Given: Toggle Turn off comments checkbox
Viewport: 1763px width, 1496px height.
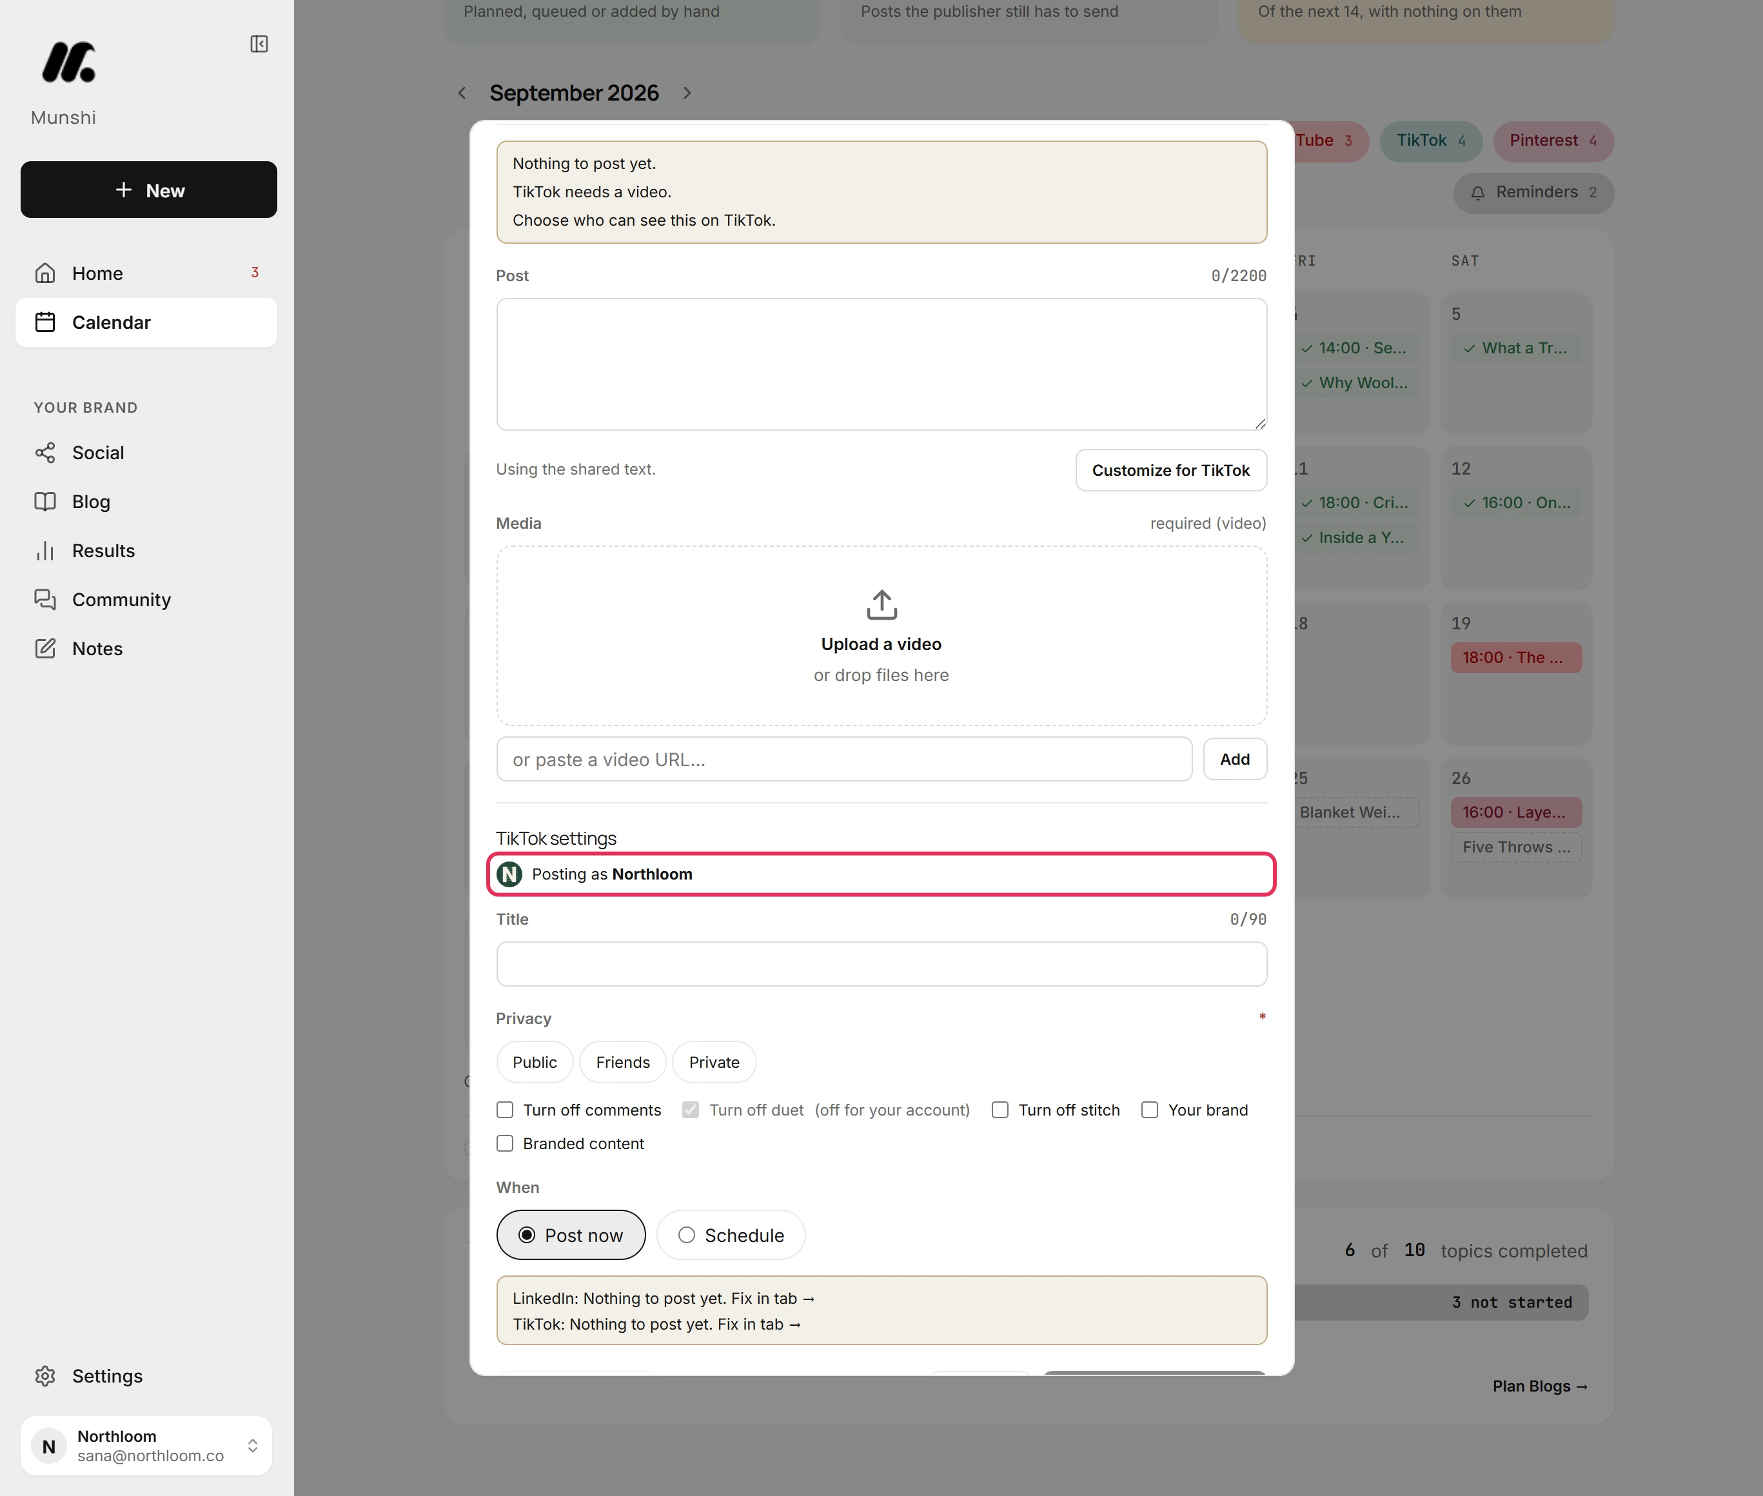Looking at the screenshot, I should click(x=504, y=1110).
